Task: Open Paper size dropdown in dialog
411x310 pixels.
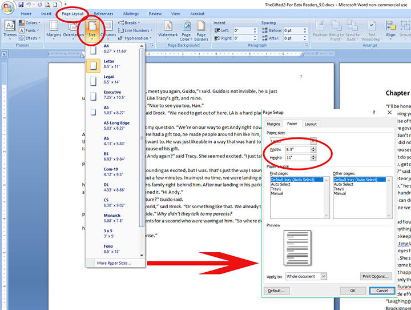Action: [x=313, y=141]
